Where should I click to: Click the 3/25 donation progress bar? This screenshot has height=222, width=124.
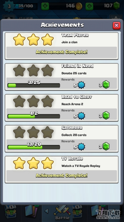[x=34, y=85]
